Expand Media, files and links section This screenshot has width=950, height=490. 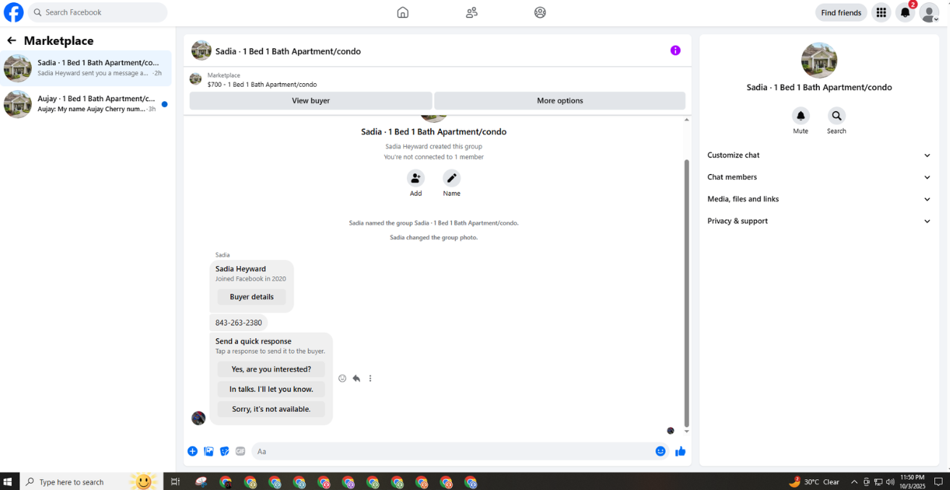click(x=819, y=199)
